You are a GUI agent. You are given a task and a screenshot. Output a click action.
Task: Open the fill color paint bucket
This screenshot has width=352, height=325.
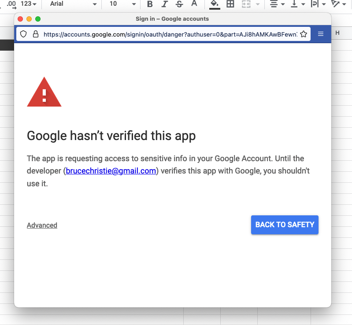(215, 4)
